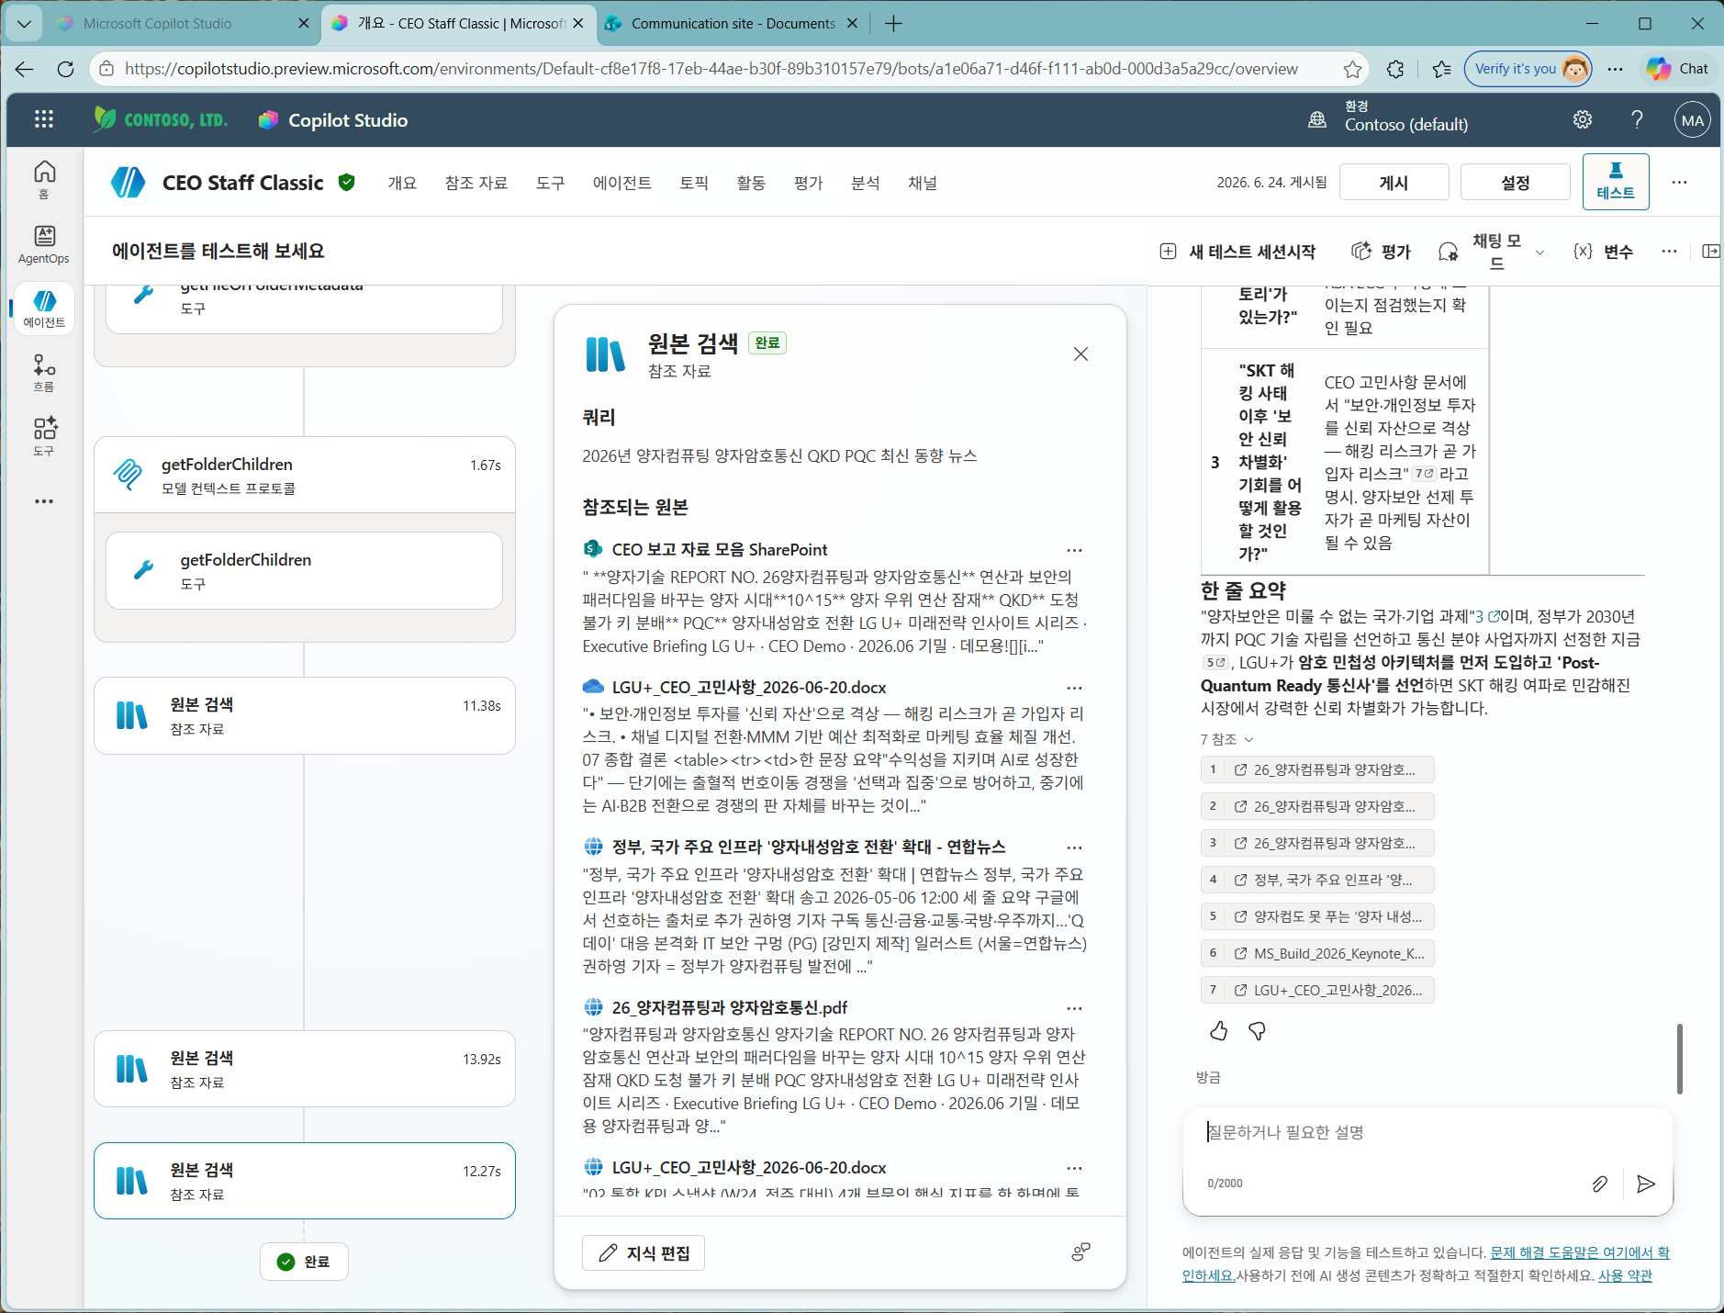The image size is (1724, 1313).
Task: Select the 채널 tab
Action: point(923,183)
